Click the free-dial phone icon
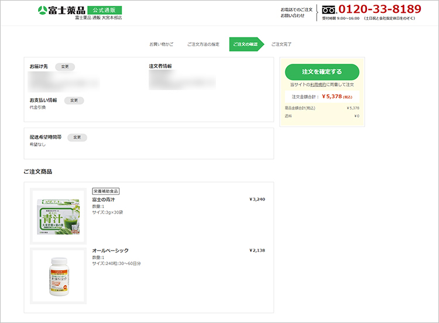The width and height of the screenshot is (439, 323). pyautogui.click(x=329, y=10)
